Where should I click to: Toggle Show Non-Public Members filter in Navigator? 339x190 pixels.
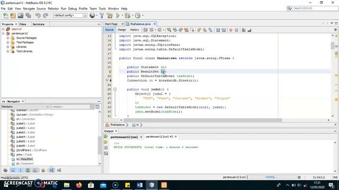point(28,170)
